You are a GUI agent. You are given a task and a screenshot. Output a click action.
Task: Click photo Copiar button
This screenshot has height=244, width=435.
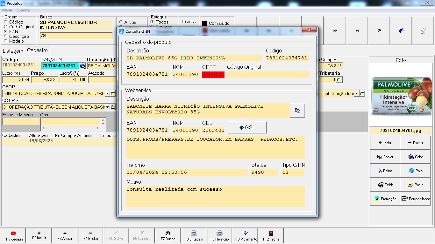point(385,157)
